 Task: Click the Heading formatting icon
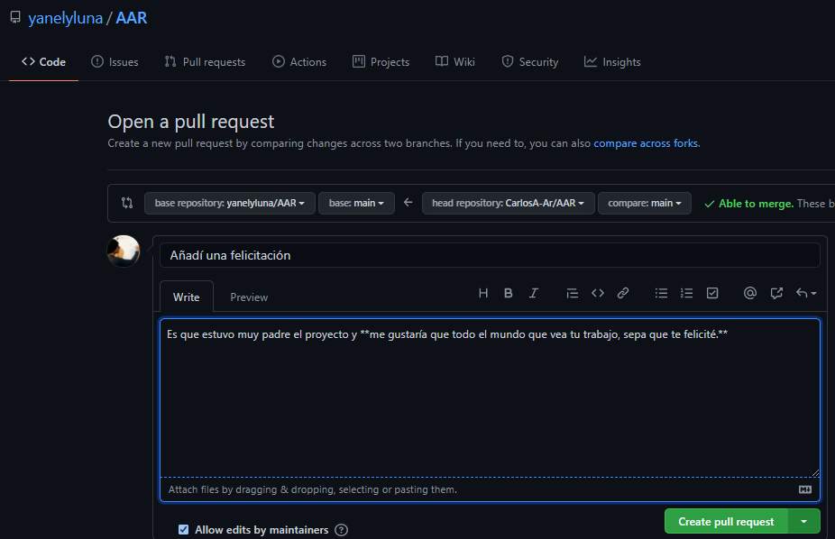click(483, 293)
